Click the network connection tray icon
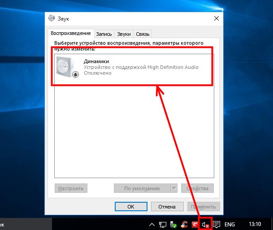Image resolution: width=273 pixels, height=230 pixels. click(x=163, y=224)
